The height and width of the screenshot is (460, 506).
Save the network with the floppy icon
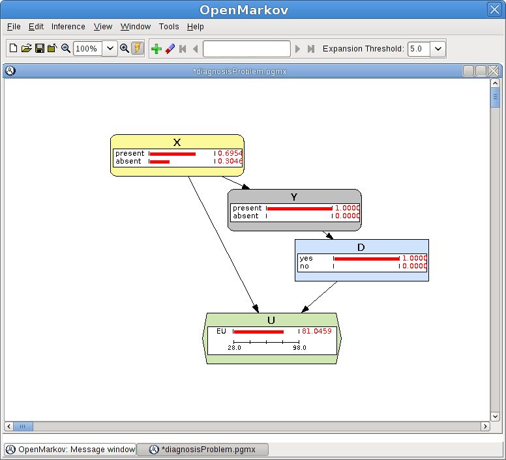click(39, 49)
